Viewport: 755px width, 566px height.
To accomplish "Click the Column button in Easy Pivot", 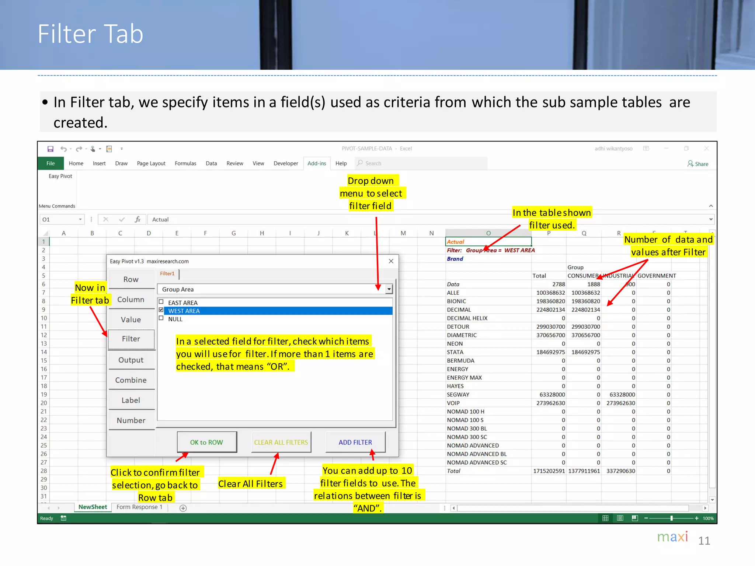I will coord(131,300).
